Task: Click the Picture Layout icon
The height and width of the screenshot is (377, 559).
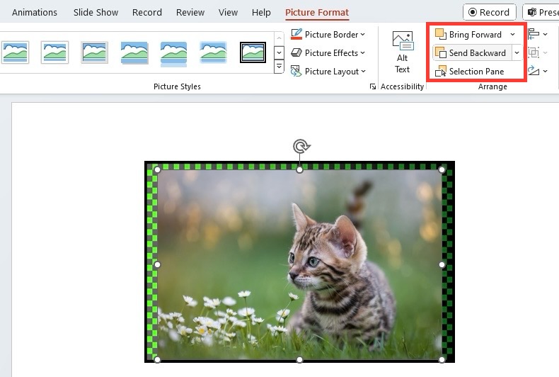Action: pyautogui.click(x=296, y=71)
